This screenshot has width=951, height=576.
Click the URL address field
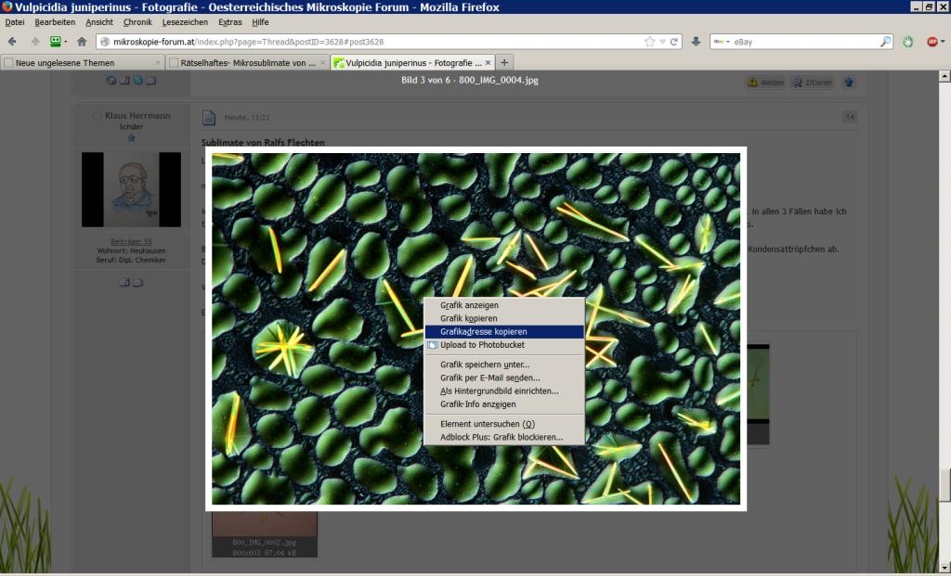(x=371, y=42)
